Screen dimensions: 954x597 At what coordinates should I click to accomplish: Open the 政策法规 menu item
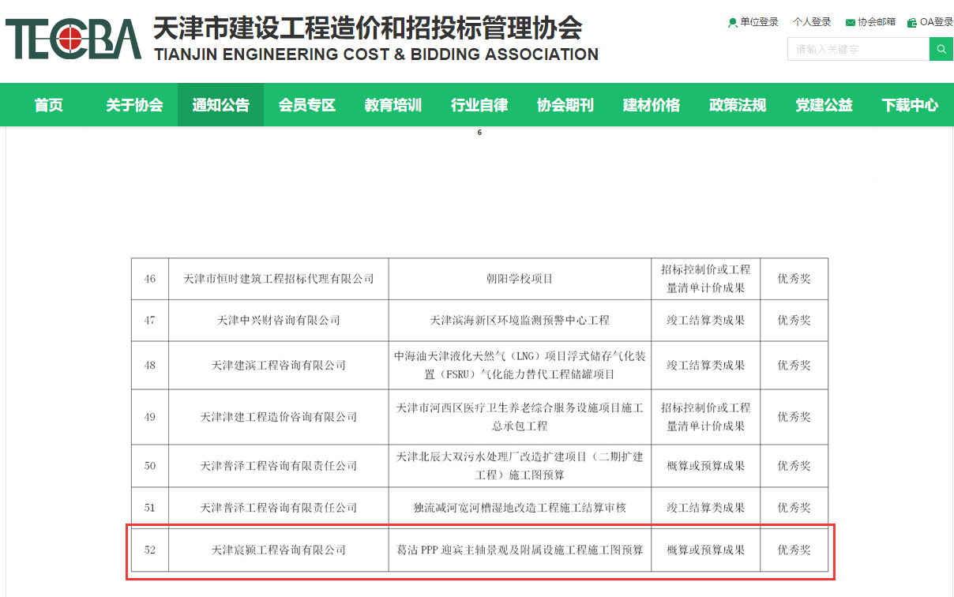(738, 105)
